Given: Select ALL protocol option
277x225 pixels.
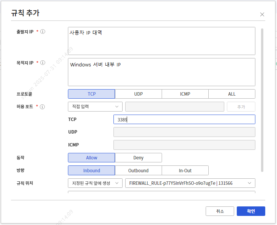Looking at the screenshot, I should [232, 94].
